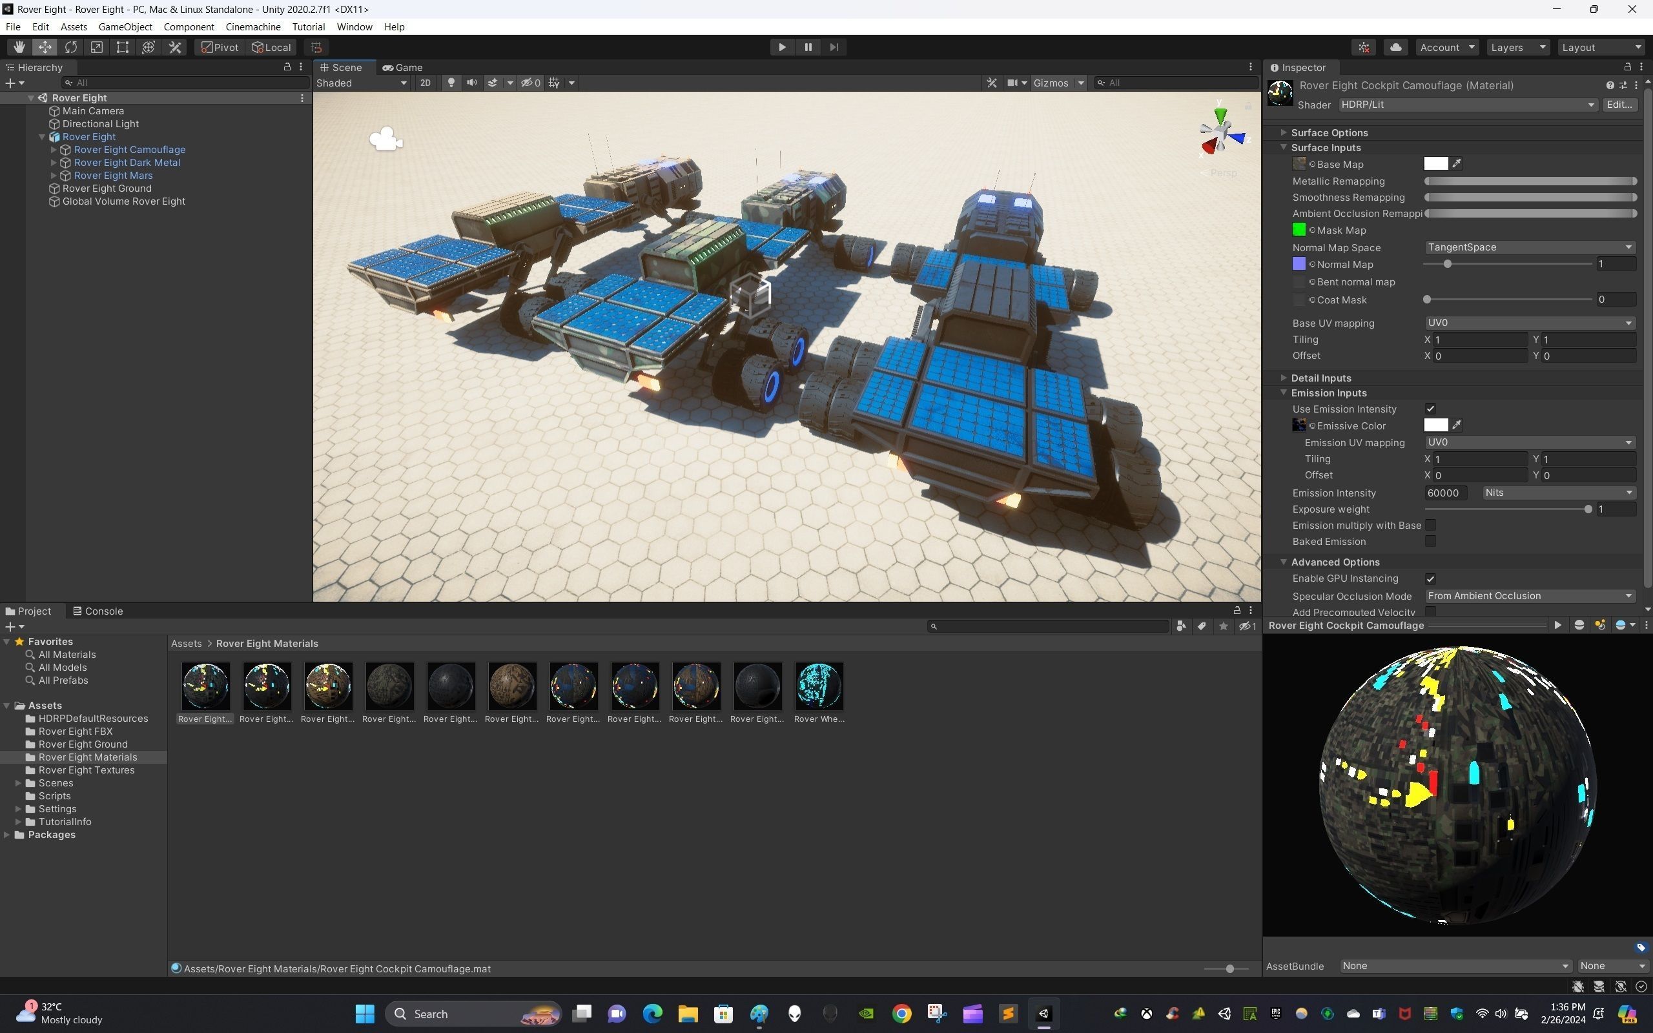
Task: Expand Detail Inputs section
Action: pyautogui.click(x=1284, y=378)
